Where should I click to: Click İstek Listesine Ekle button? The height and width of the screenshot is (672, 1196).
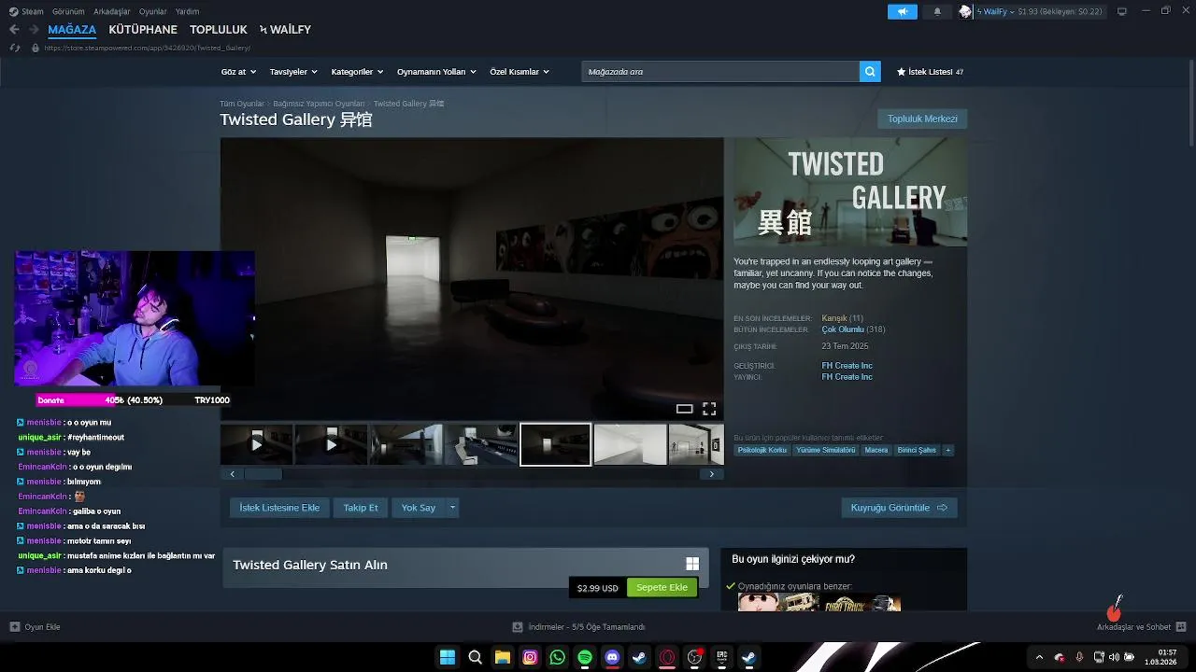pos(279,508)
